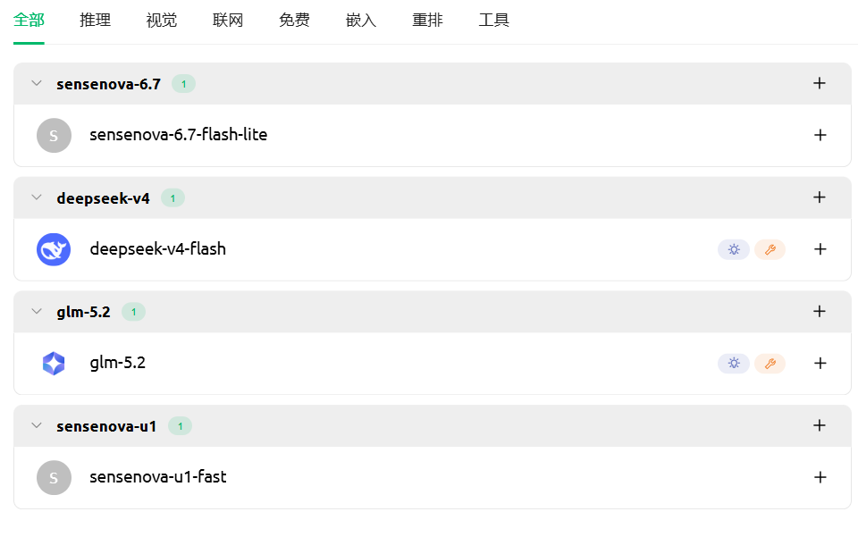The height and width of the screenshot is (537, 858).
Task: Click the glm-5.2 blue star logo
Action: [54, 363]
